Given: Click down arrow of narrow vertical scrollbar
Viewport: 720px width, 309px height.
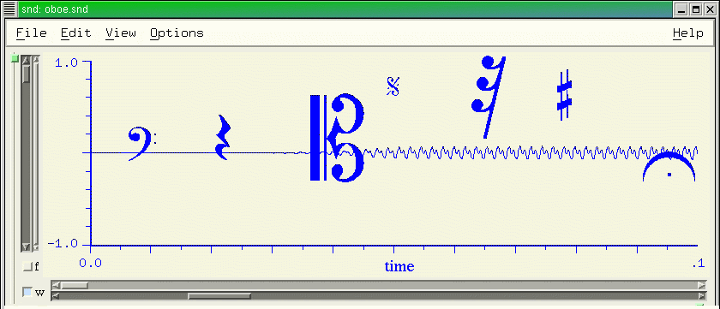Looking at the screenshot, I should pyautogui.click(x=36, y=247).
